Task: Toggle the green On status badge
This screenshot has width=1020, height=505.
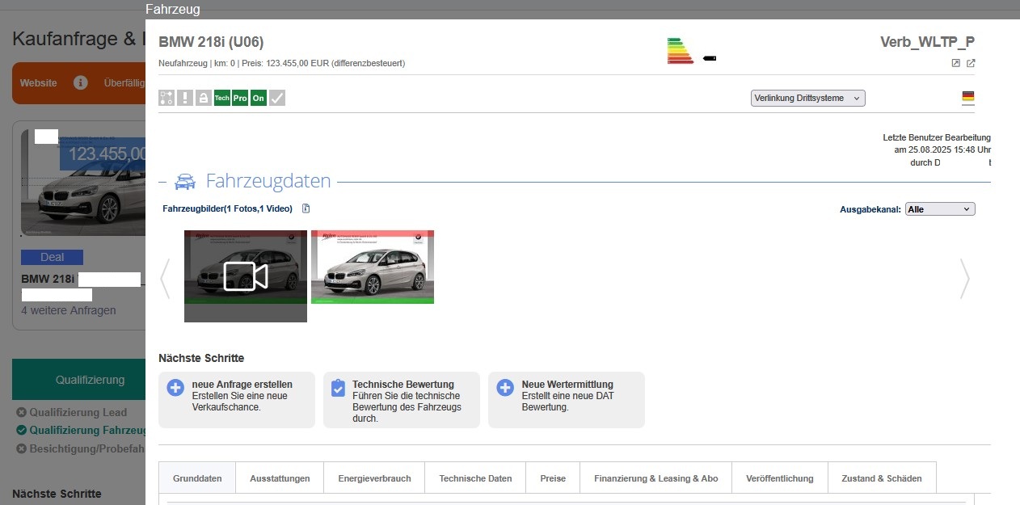Action: click(258, 98)
